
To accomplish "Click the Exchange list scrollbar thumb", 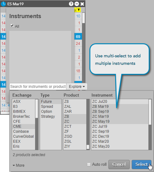I will click(37, 109).
